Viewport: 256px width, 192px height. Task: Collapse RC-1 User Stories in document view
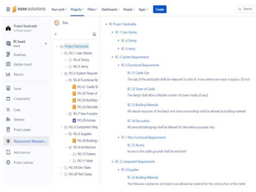pyautogui.click(x=112, y=32)
